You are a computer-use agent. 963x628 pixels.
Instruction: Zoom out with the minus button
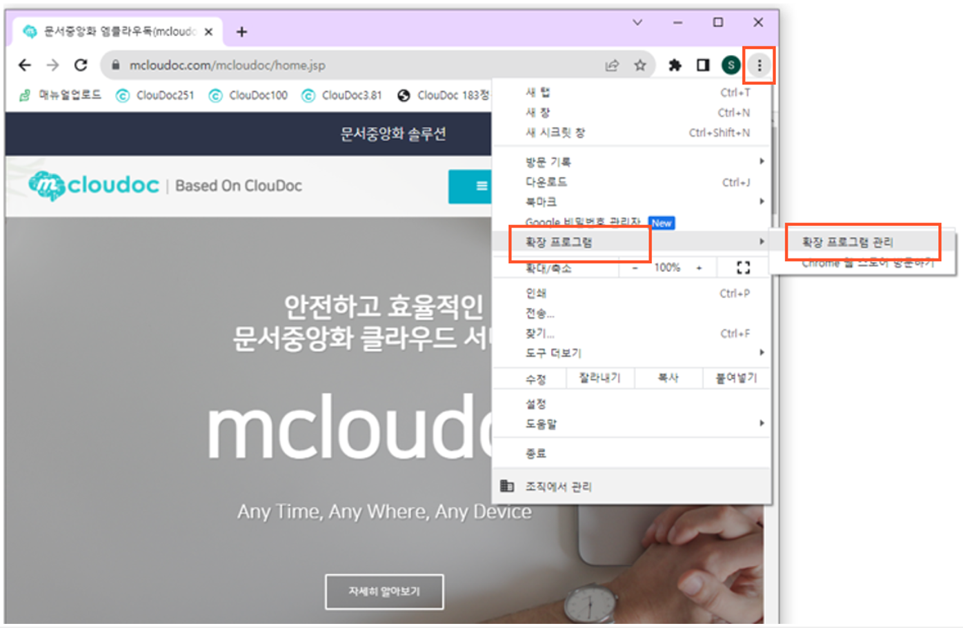click(x=635, y=267)
